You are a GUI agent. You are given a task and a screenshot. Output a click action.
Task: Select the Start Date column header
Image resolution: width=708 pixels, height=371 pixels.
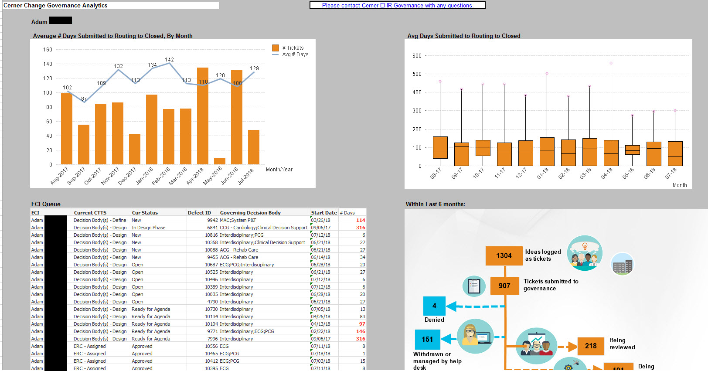pyautogui.click(x=324, y=213)
